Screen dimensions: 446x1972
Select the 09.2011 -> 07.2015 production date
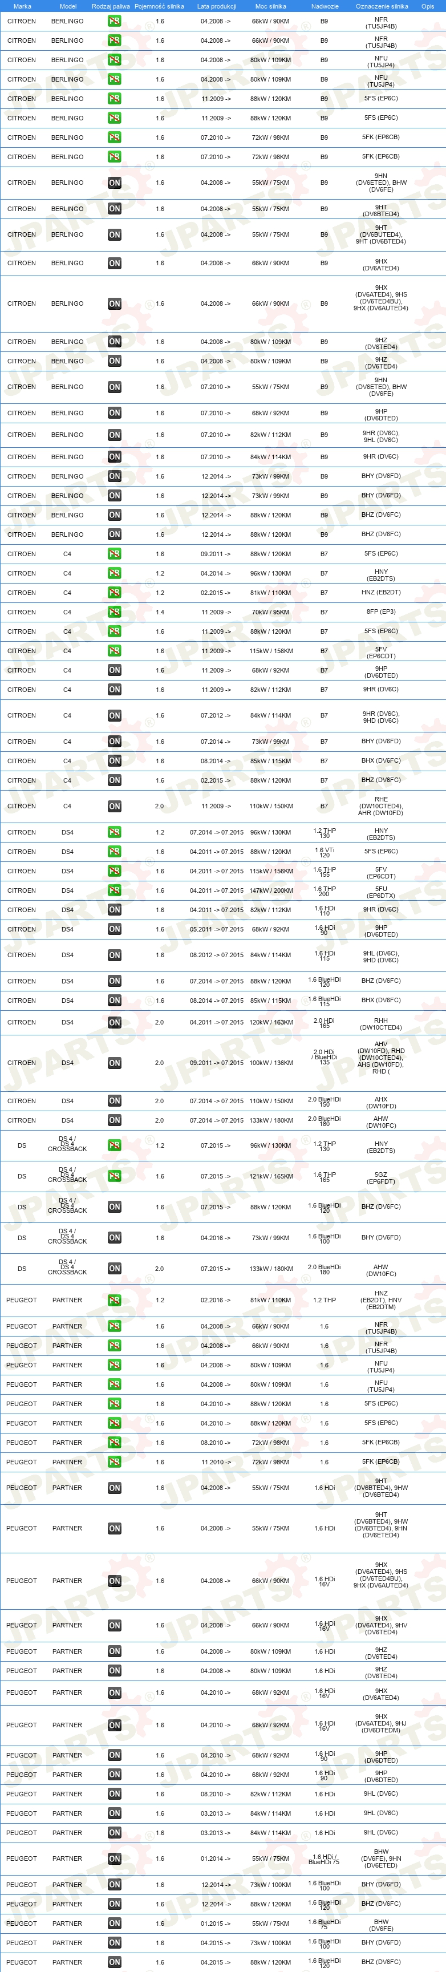pyautogui.click(x=217, y=1063)
